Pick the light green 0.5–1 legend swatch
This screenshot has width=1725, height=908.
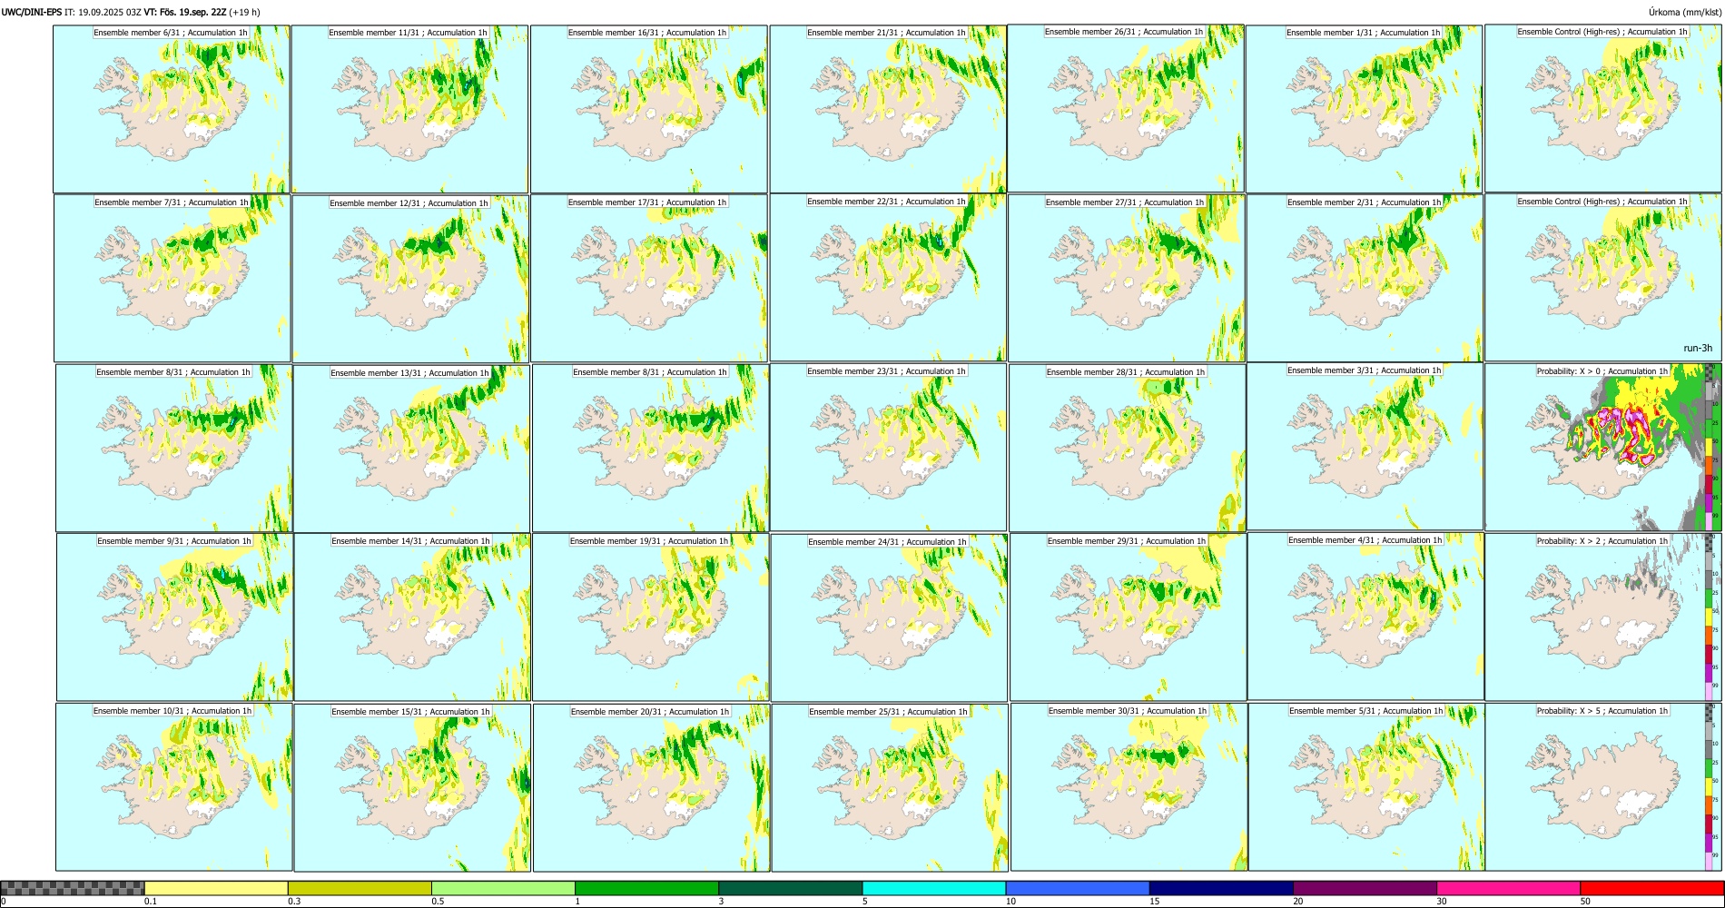click(503, 888)
